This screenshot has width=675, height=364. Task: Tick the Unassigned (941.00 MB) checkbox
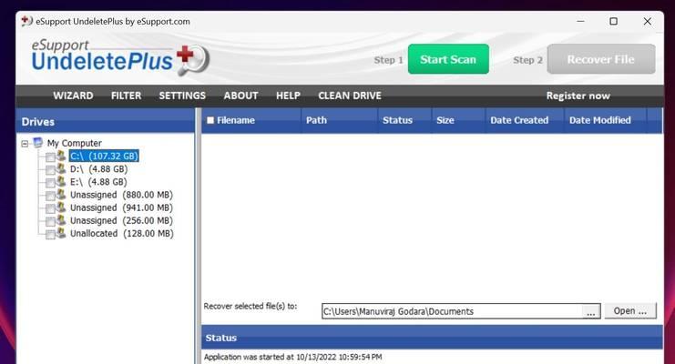(x=50, y=208)
